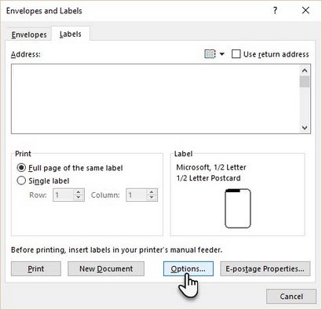The height and width of the screenshot is (310, 322).
Task: Decrease the Column spinner value
Action: 152,198
